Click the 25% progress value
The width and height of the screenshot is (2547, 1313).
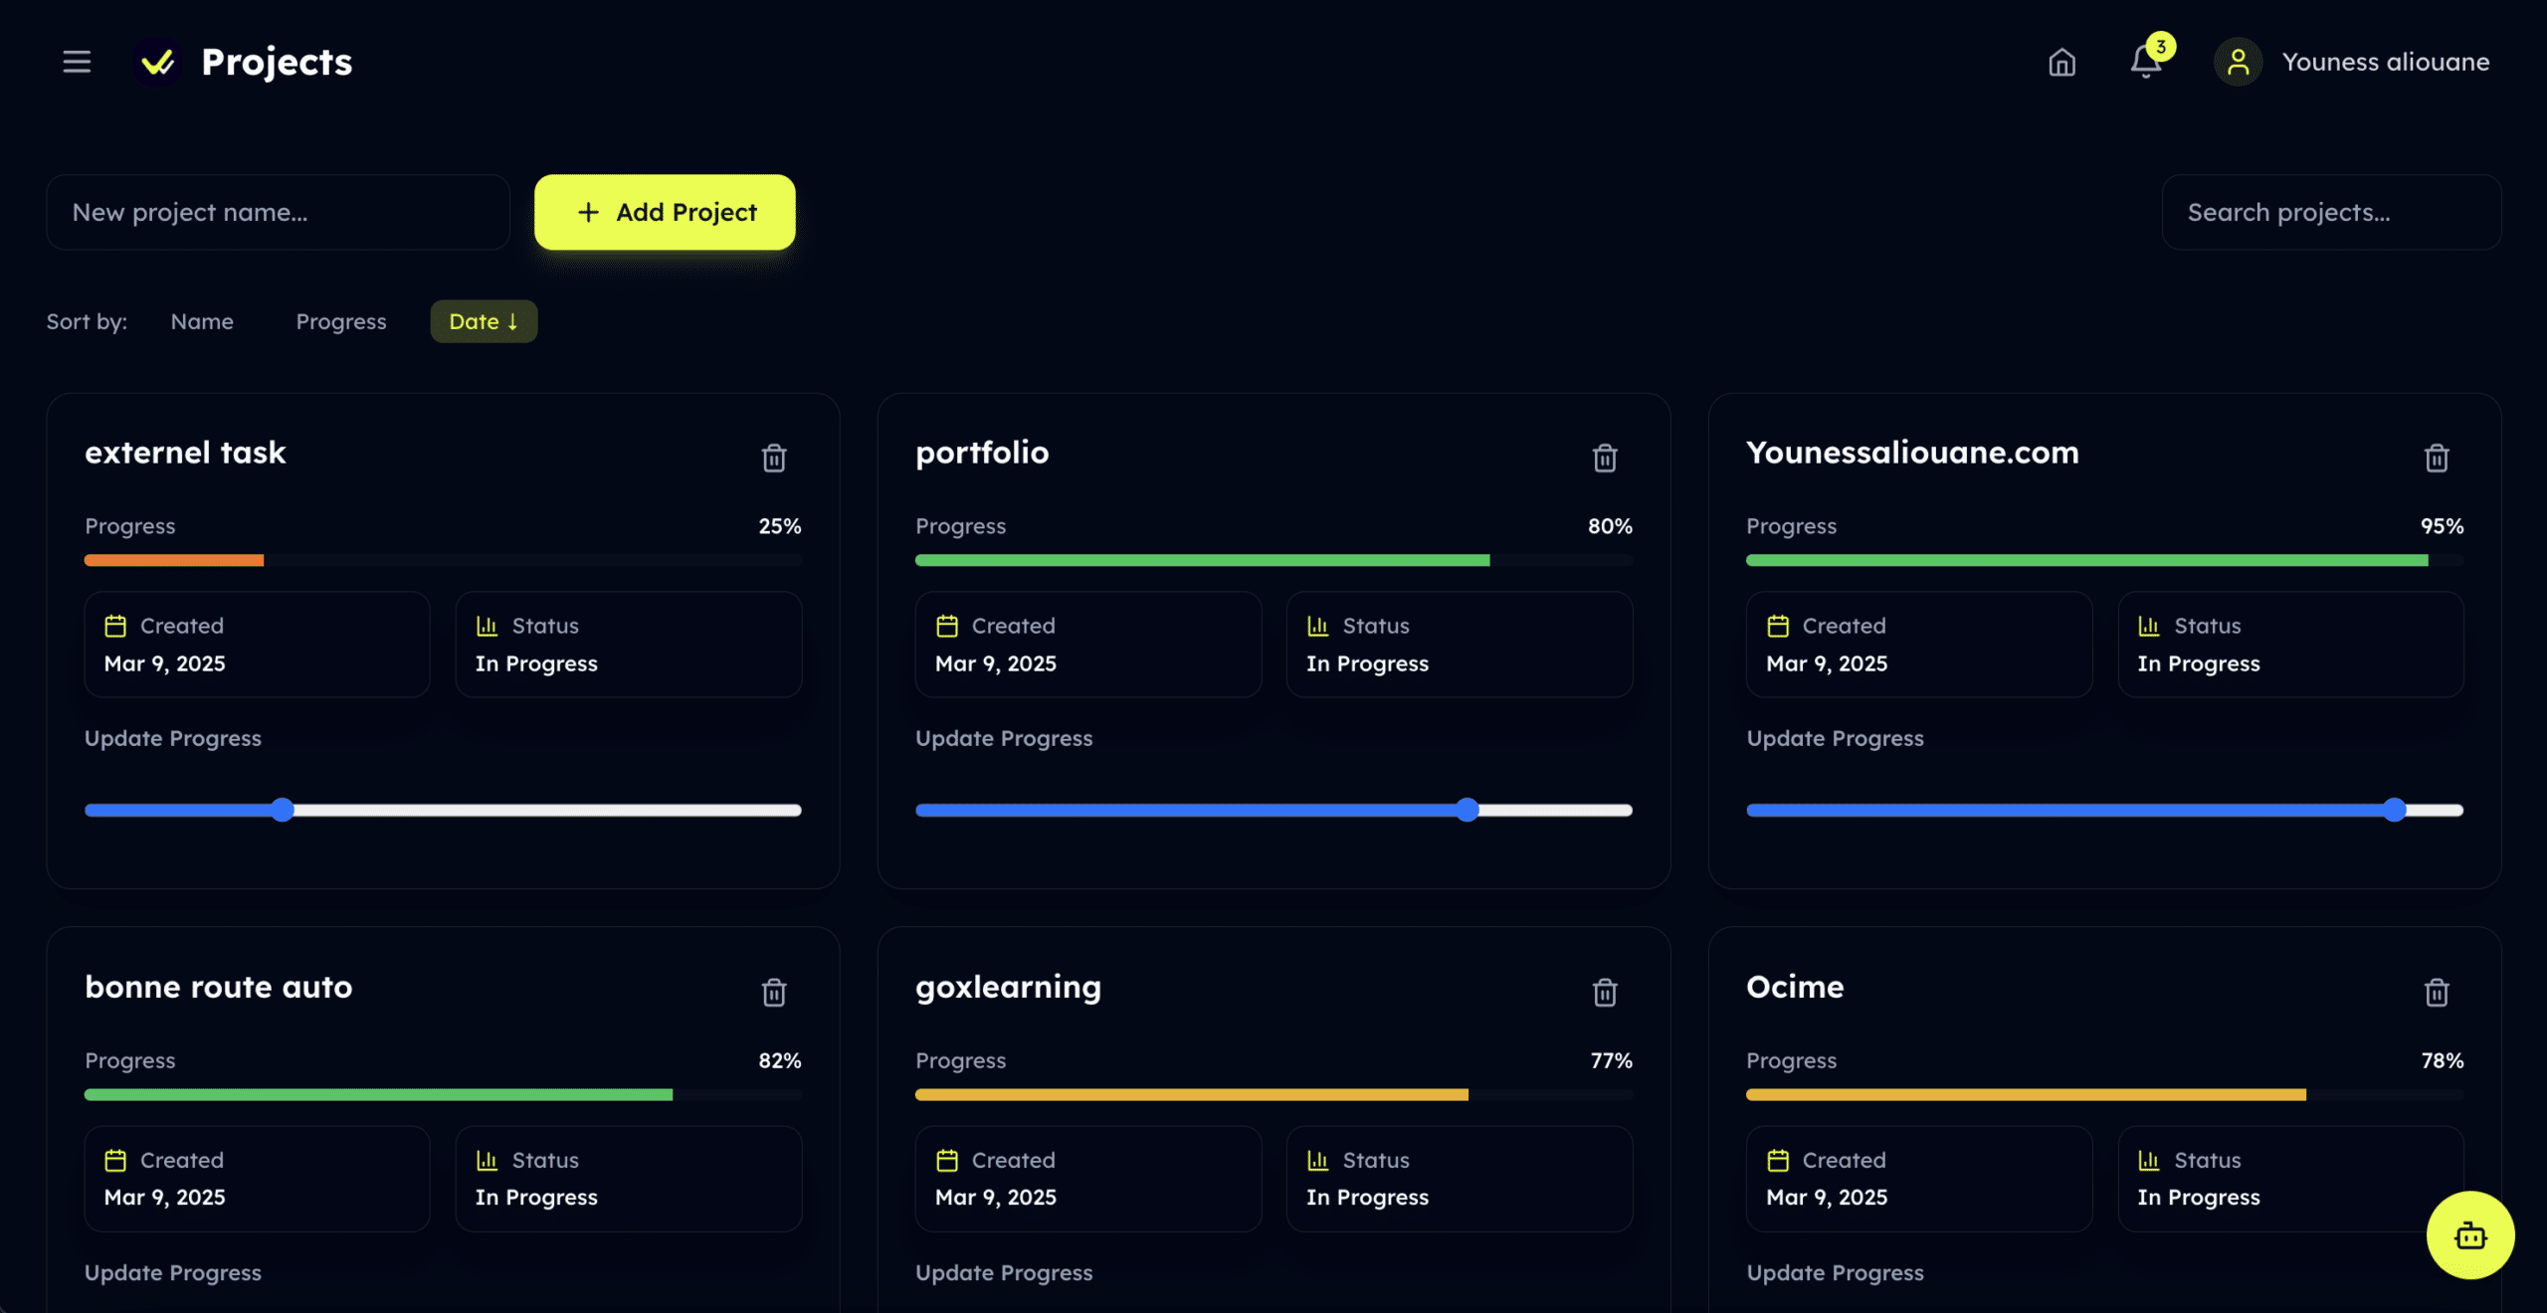coord(779,526)
